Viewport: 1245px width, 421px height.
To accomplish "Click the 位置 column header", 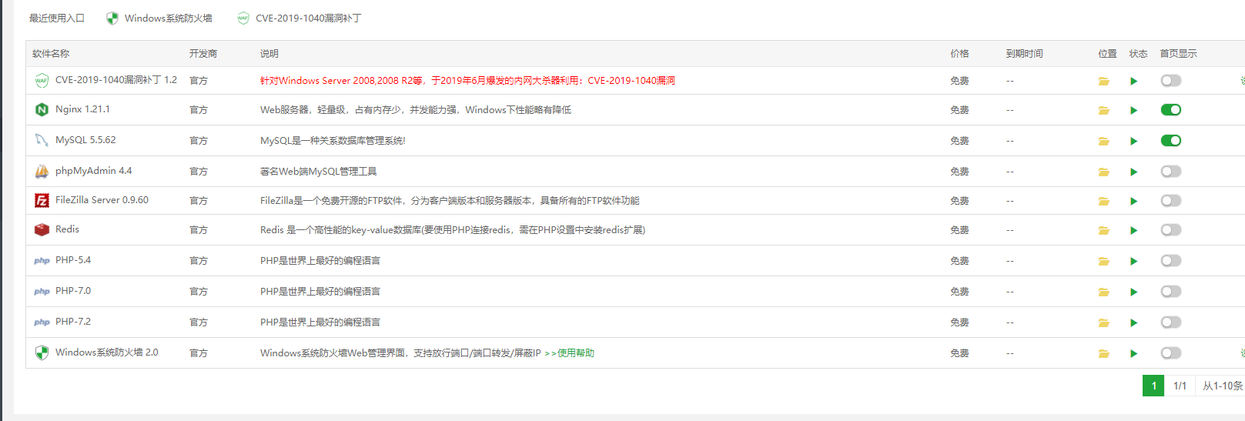I will click(1107, 54).
